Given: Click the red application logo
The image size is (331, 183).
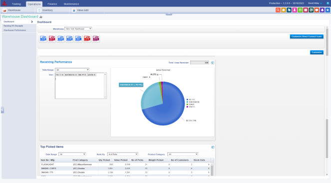Looking at the screenshot, I should pyautogui.click(x=4, y=3).
